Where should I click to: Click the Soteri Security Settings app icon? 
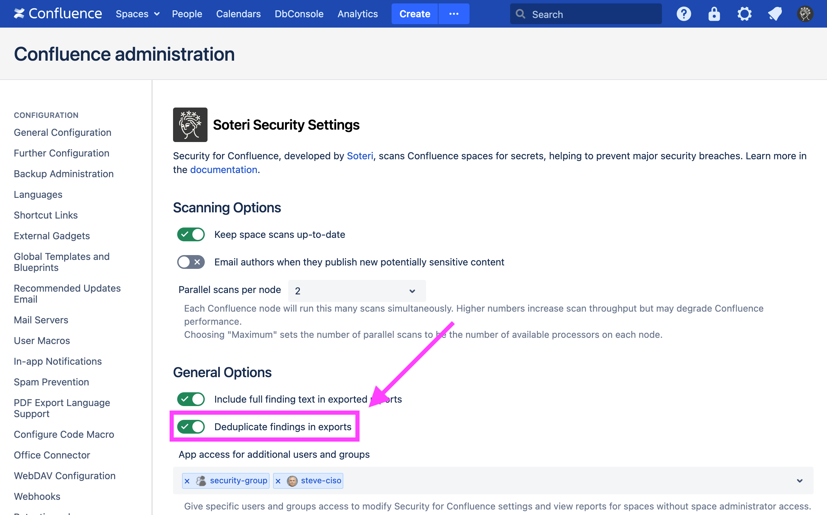point(190,124)
